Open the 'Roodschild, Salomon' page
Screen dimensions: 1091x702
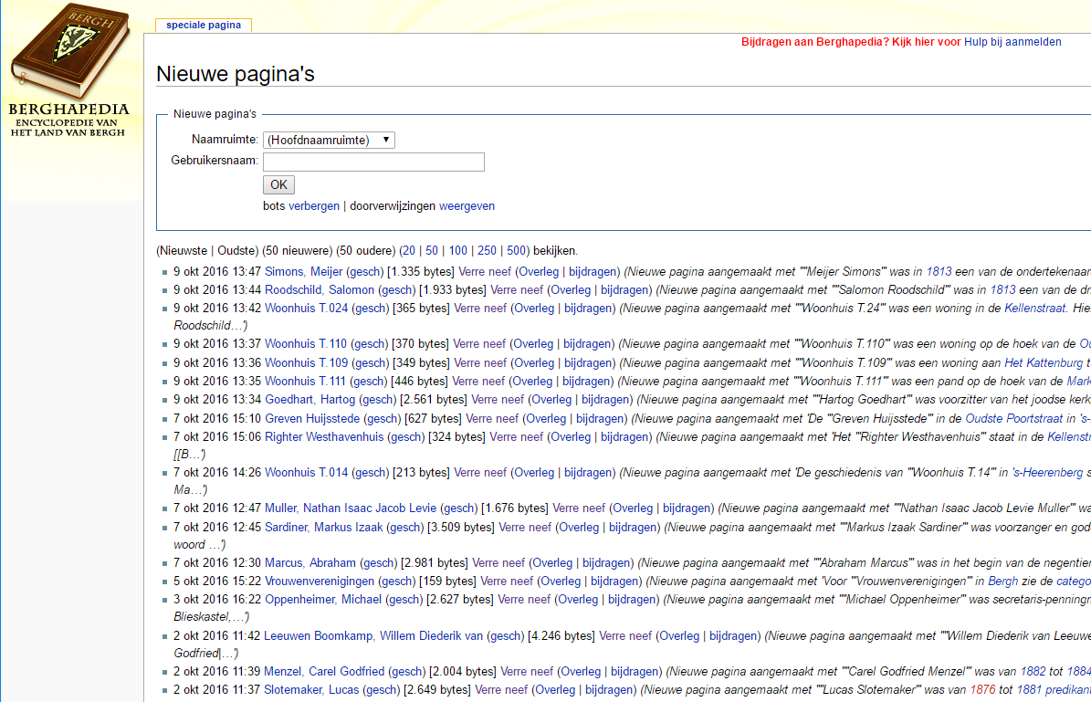[x=320, y=289]
